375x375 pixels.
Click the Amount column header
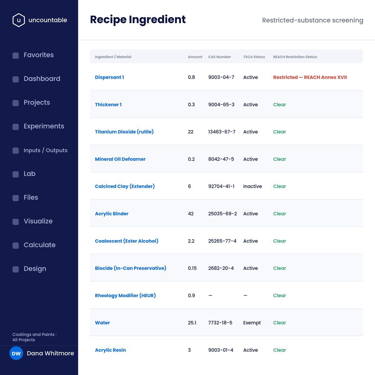195,57
